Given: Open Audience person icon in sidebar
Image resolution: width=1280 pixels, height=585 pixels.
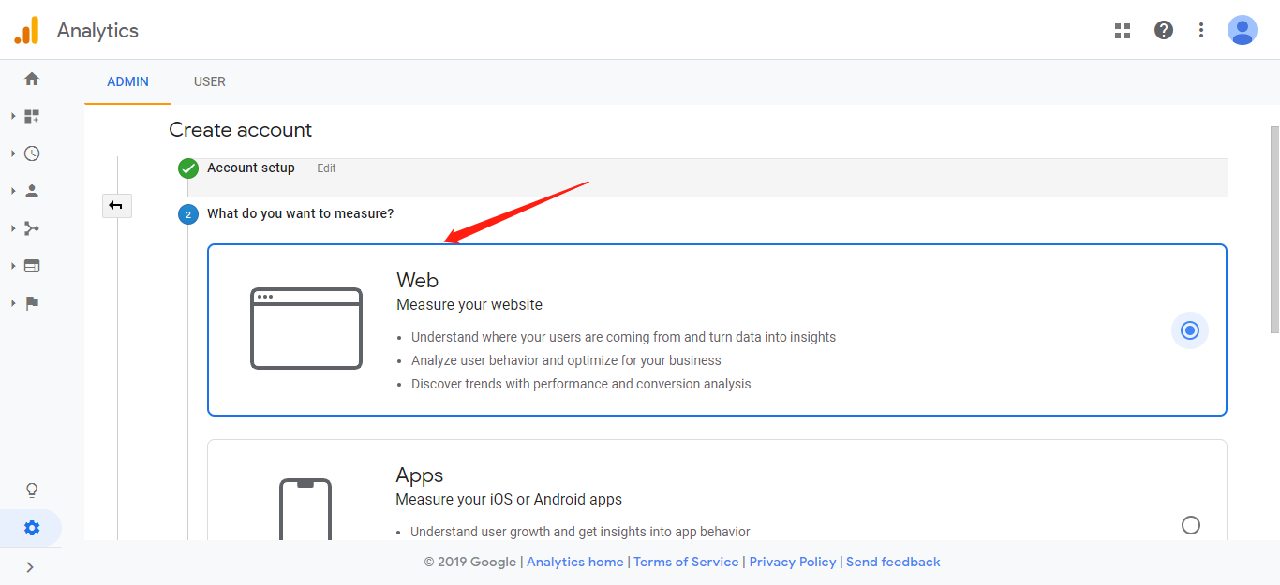Looking at the screenshot, I should [x=32, y=191].
